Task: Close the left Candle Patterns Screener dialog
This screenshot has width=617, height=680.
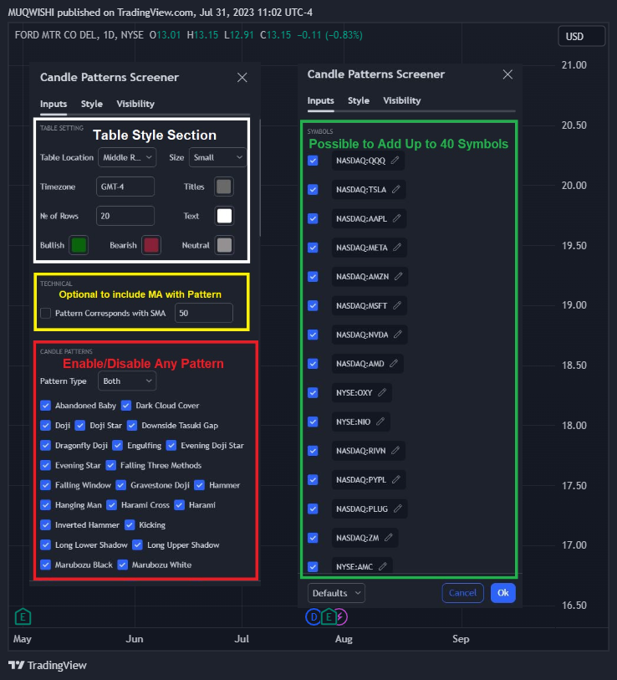Action: point(242,78)
